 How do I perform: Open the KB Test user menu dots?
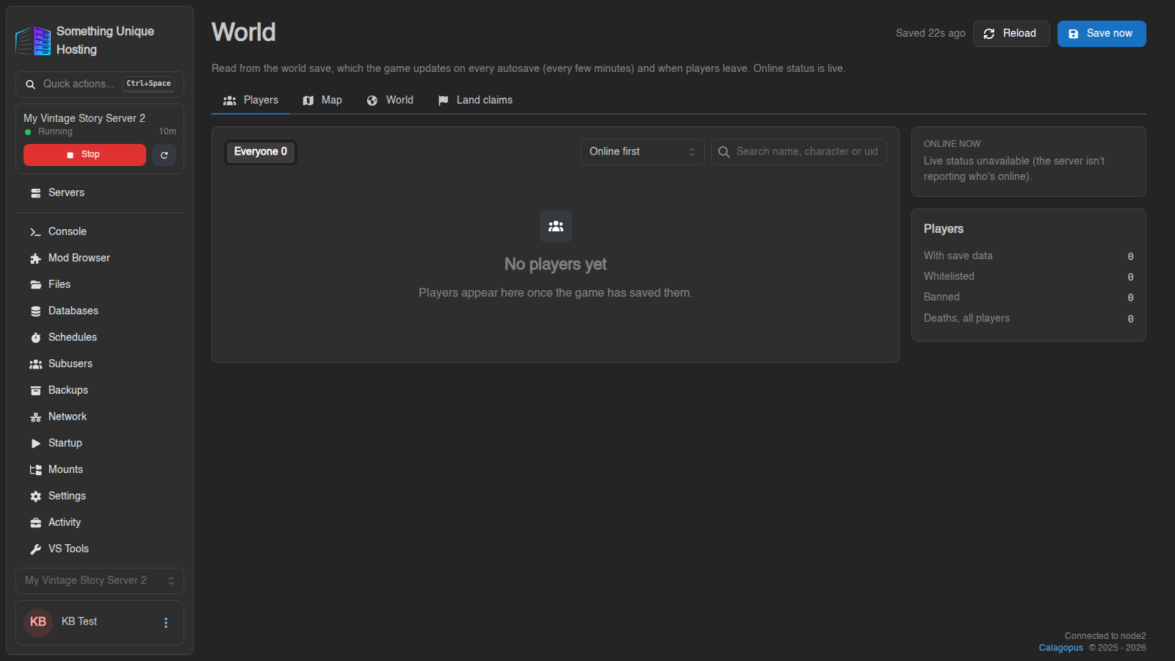point(166,623)
